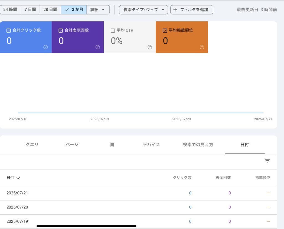
Task: Click the clicks value for 2025/07/20
Action: [190, 207]
